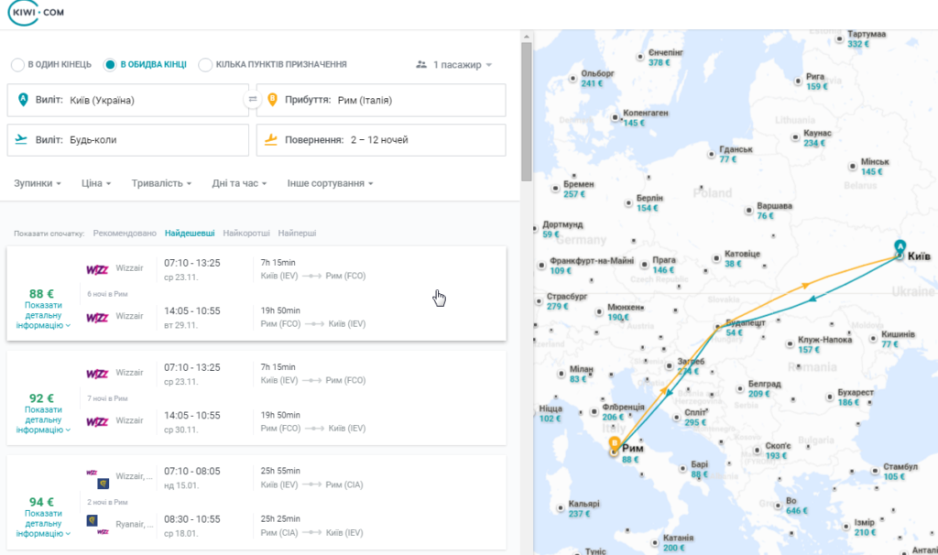Click the Wizzair logo of first flight

coord(97,269)
